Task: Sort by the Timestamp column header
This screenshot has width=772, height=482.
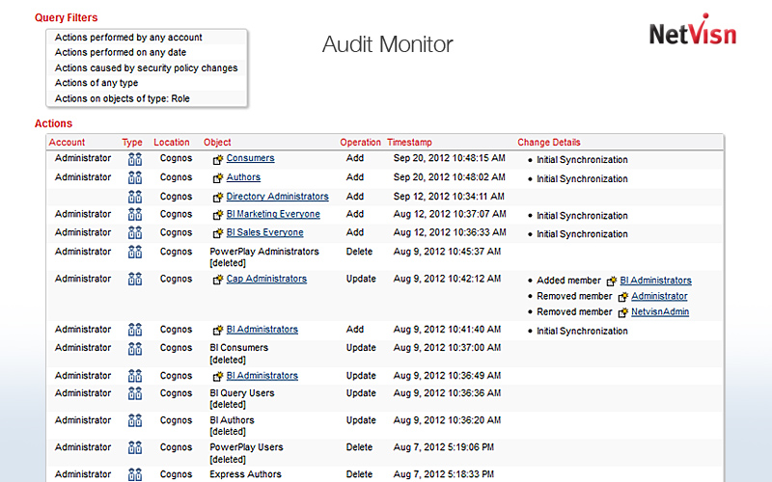Action: pyautogui.click(x=410, y=143)
